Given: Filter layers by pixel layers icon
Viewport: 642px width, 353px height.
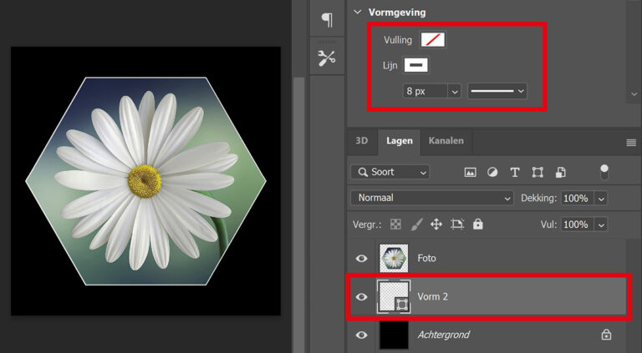Looking at the screenshot, I should point(470,172).
